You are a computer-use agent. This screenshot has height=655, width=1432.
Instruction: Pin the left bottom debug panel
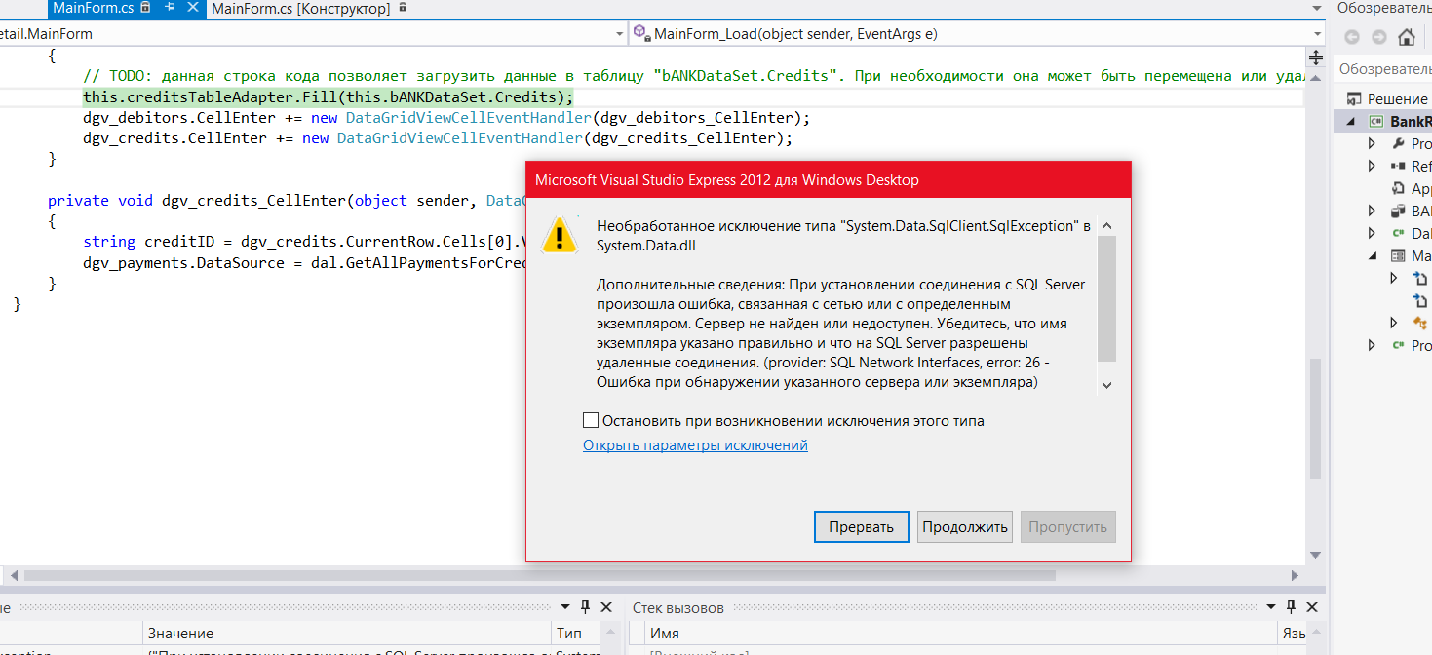pyautogui.click(x=585, y=607)
